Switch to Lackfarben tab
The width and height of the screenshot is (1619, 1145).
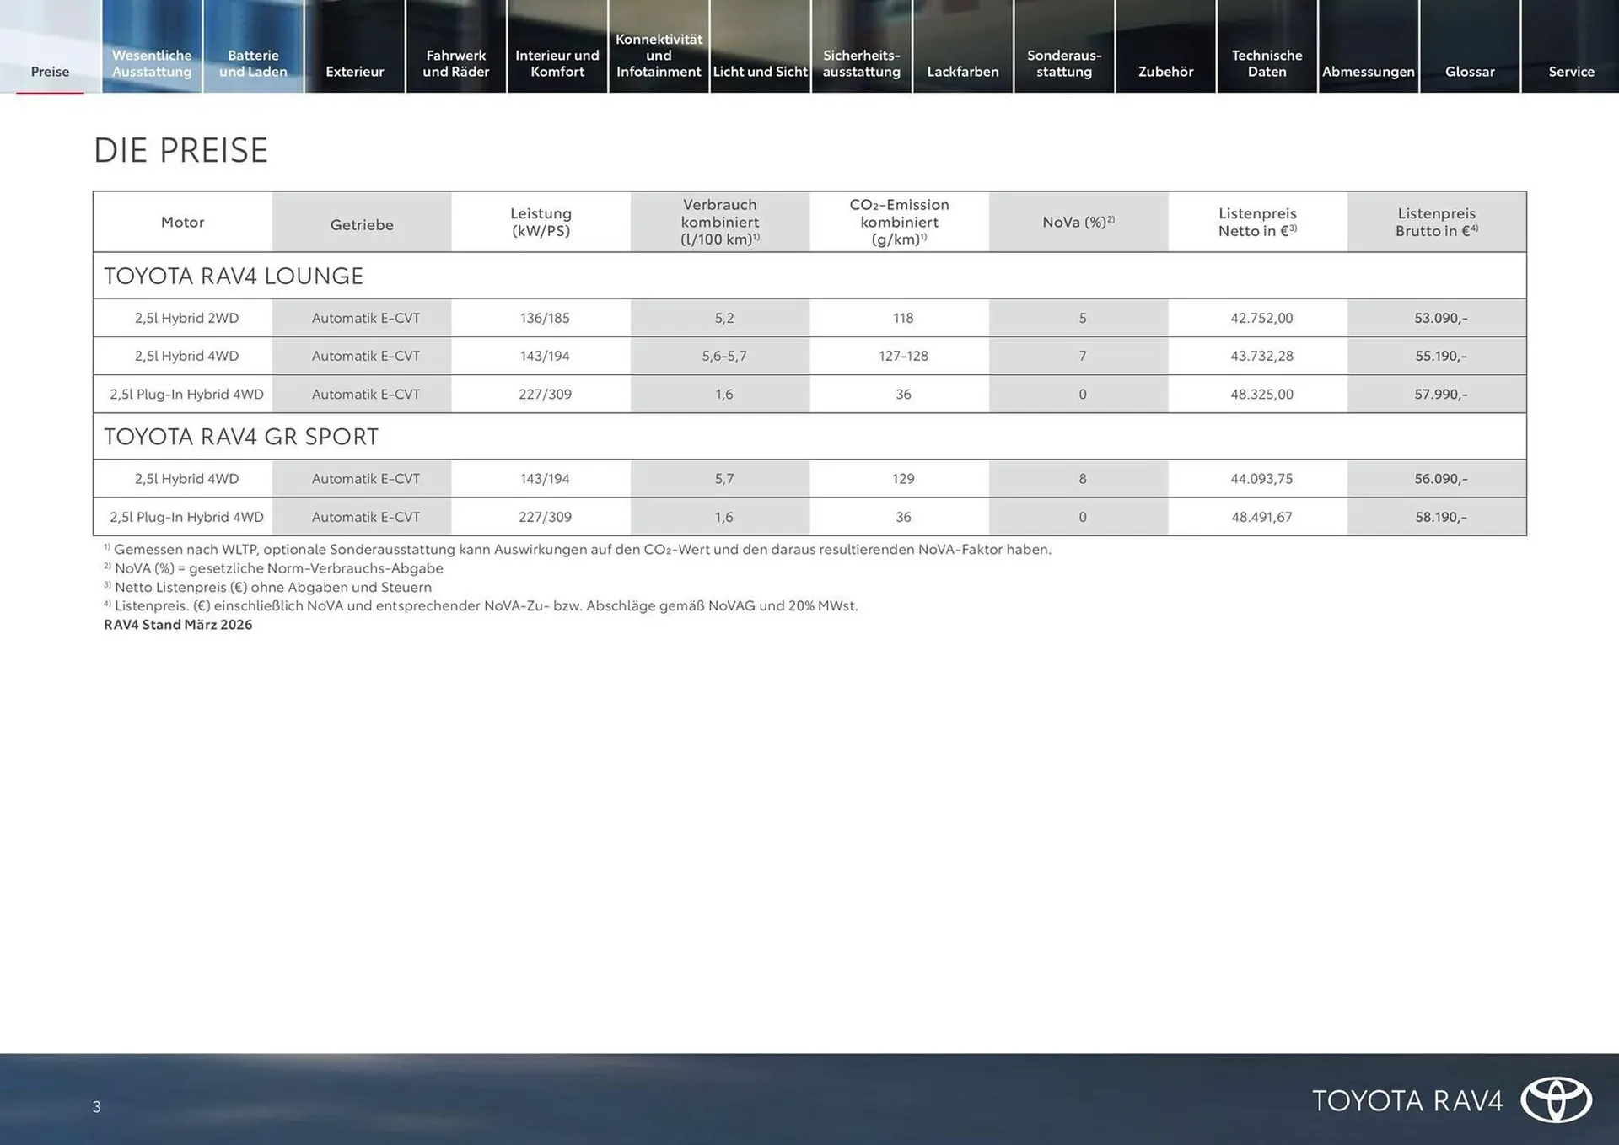962,71
